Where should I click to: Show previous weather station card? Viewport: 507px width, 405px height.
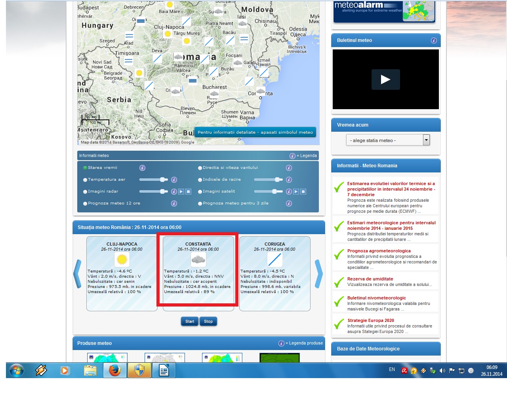point(78,274)
